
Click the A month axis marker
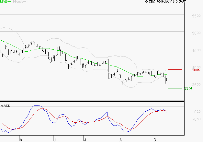pos(120,140)
